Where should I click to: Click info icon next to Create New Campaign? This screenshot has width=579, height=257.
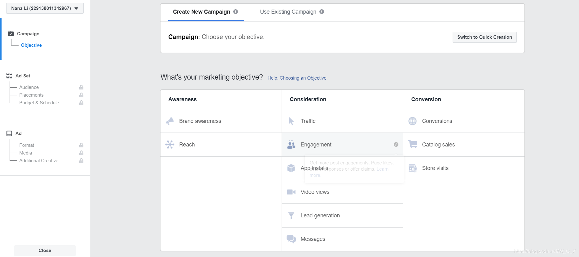coord(236,12)
